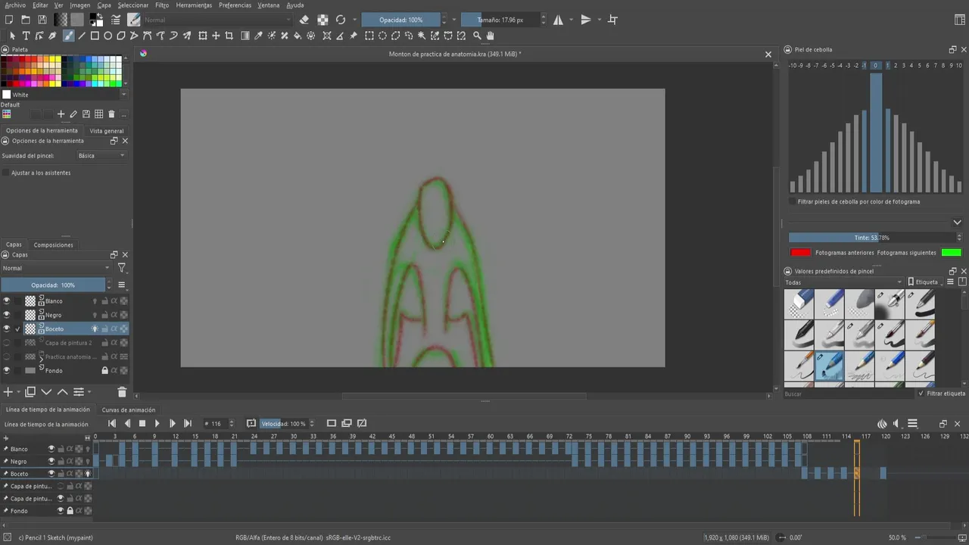
Task: Move the layer up in Capas
Action: pyautogui.click(x=62, y=392)
